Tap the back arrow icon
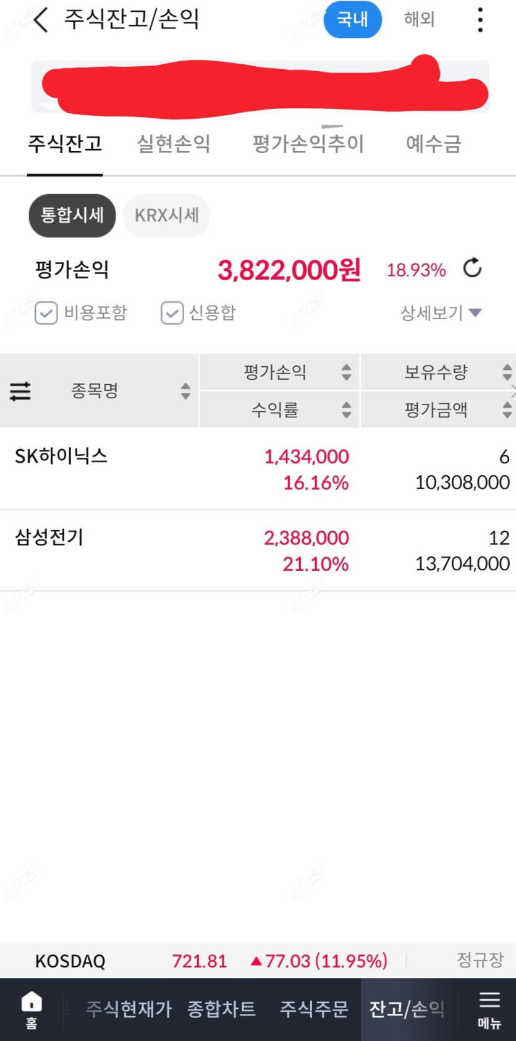 40,20
